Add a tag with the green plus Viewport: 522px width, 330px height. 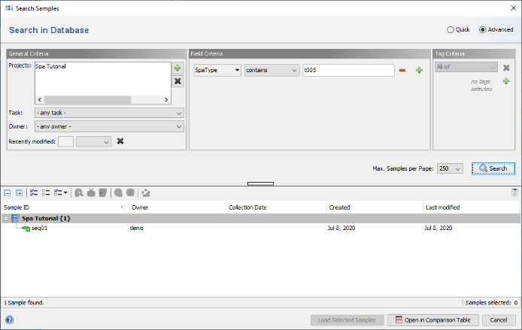506,80
